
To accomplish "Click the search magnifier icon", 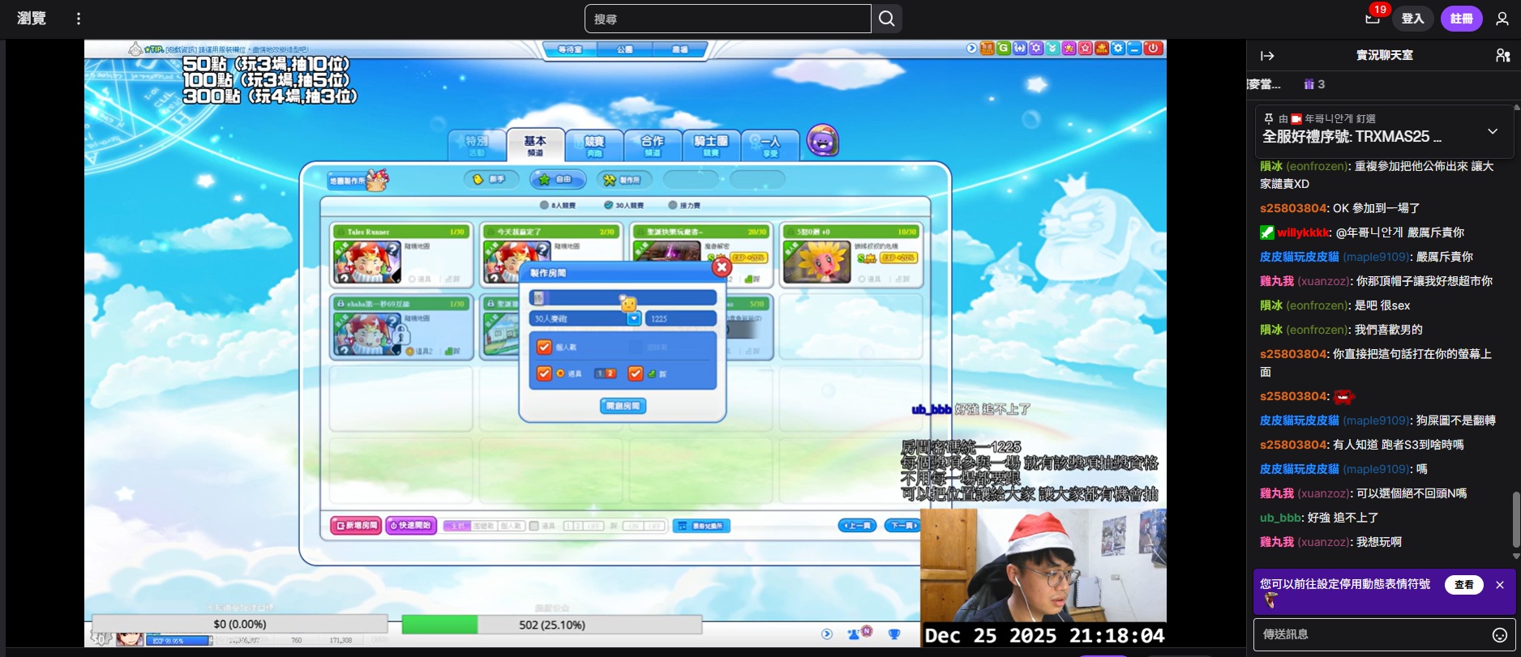I will [886, 19].
